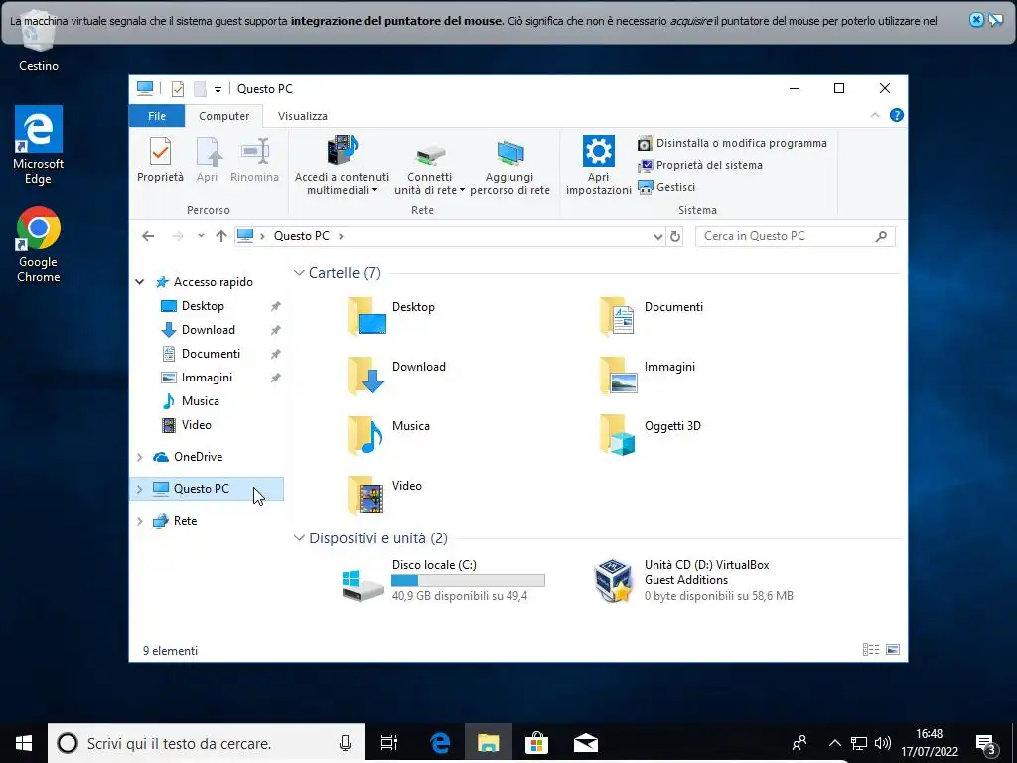Open Microsoft Edge desktop shortcut
This screenshot has height=763, width=1017.
pyautogui.click(x=39, y=145)
